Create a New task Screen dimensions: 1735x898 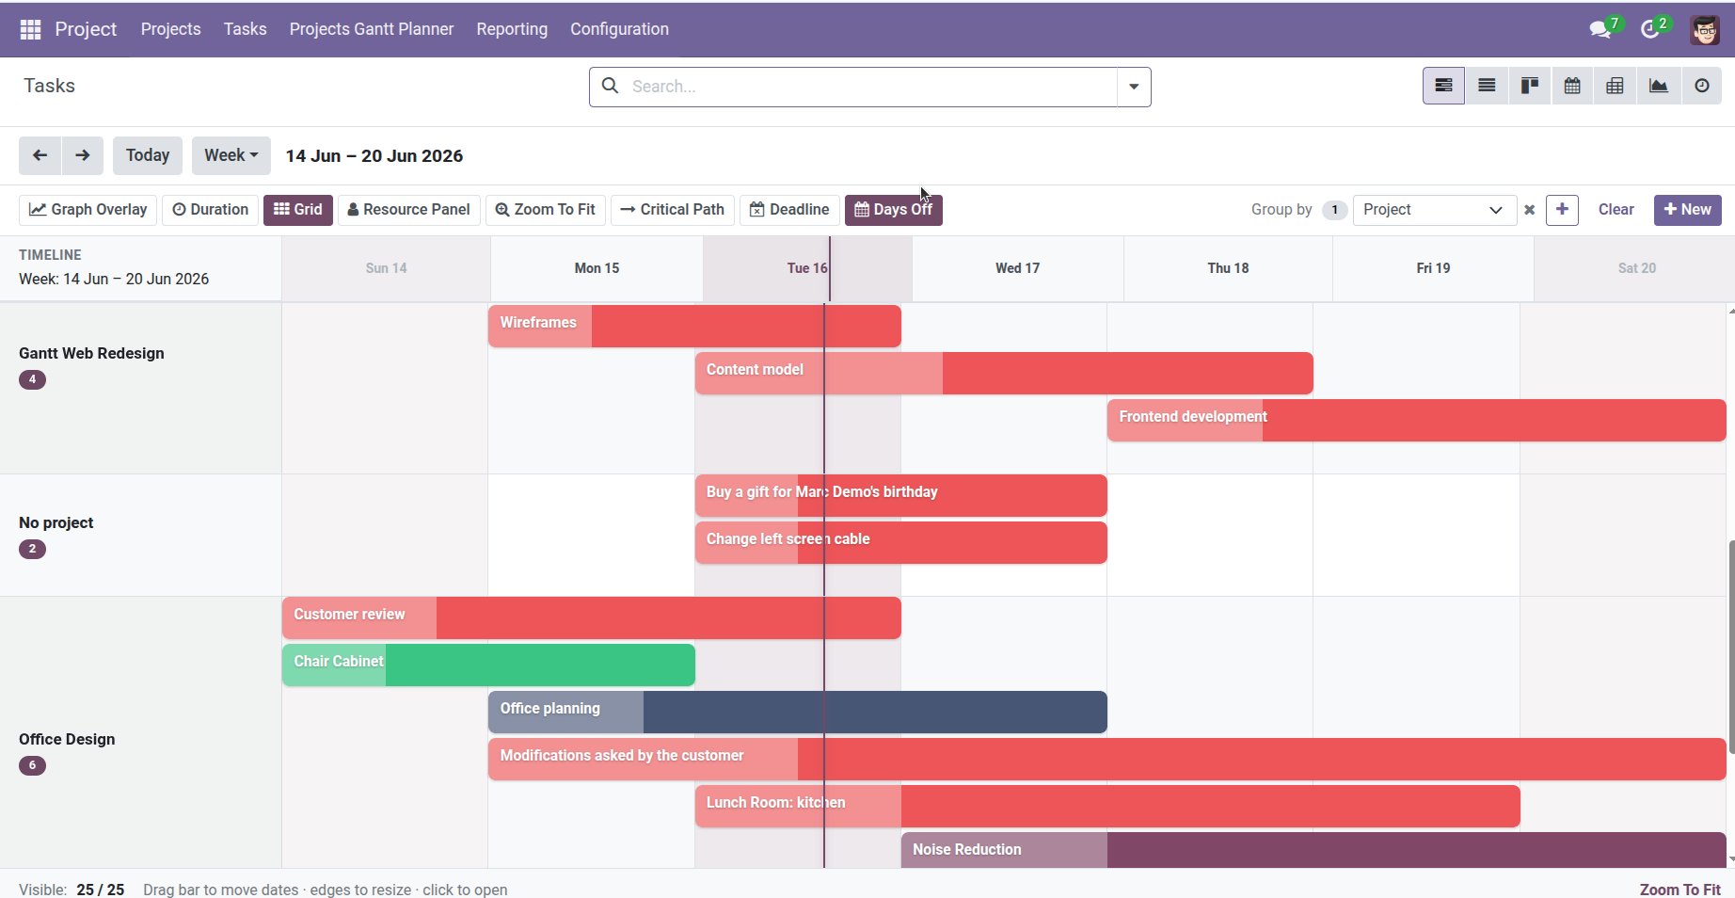1688,210
